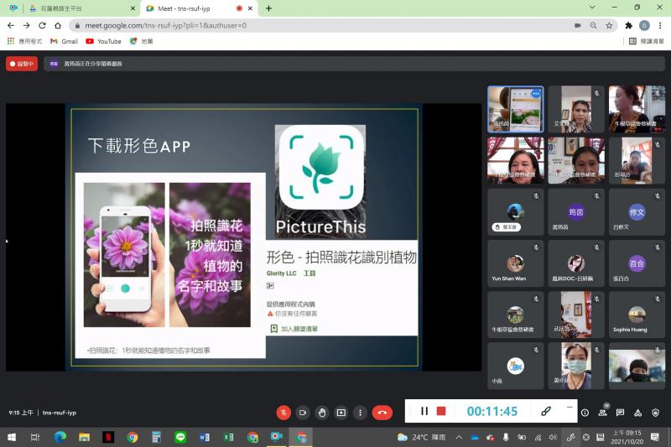This screenshot has width=671, height=447.
Task: Click the camera indicator in address bar
Action: tap(577, 26)
